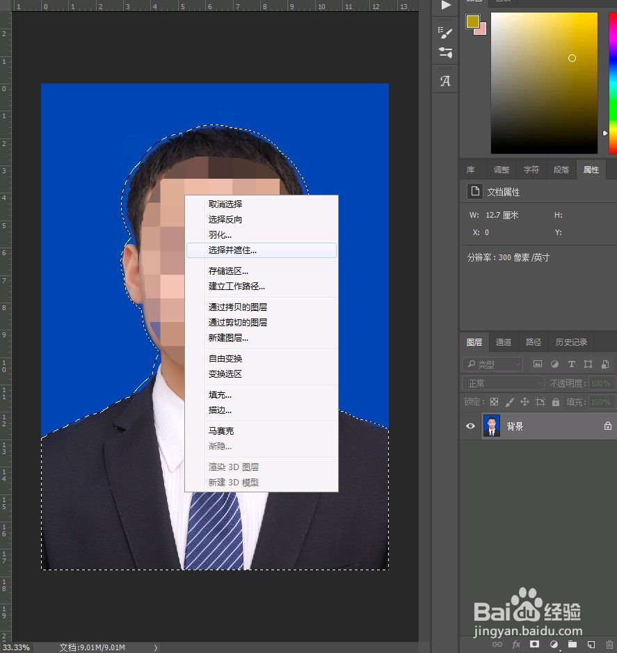Open the 不透明度 opacity value dropdown
Viewport: 617px width, 653px height.
point(600,382)
